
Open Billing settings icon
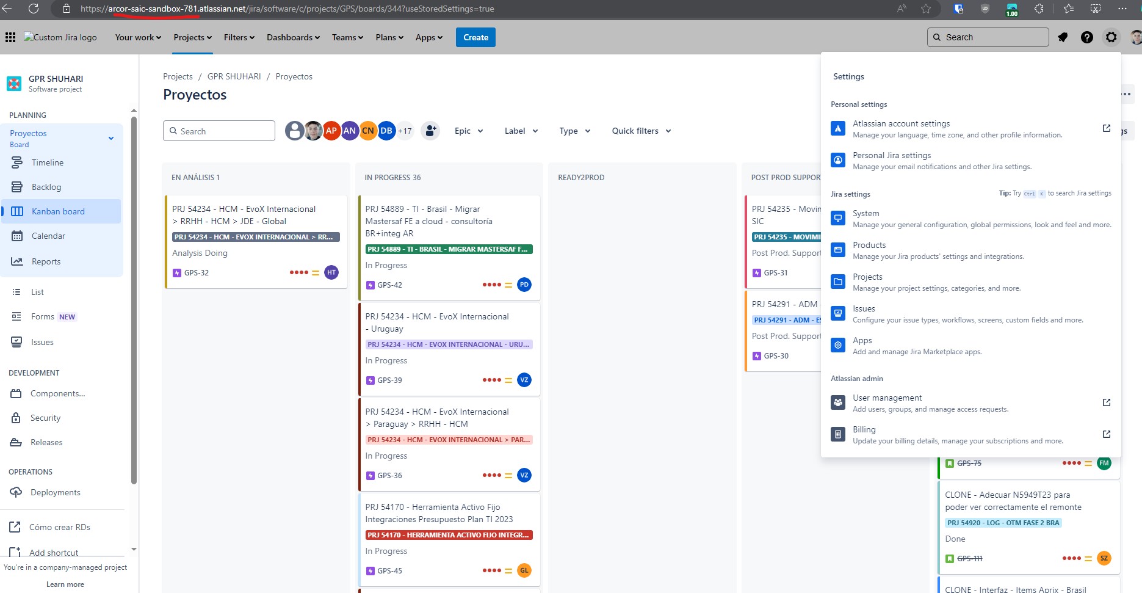click(837, 434)
